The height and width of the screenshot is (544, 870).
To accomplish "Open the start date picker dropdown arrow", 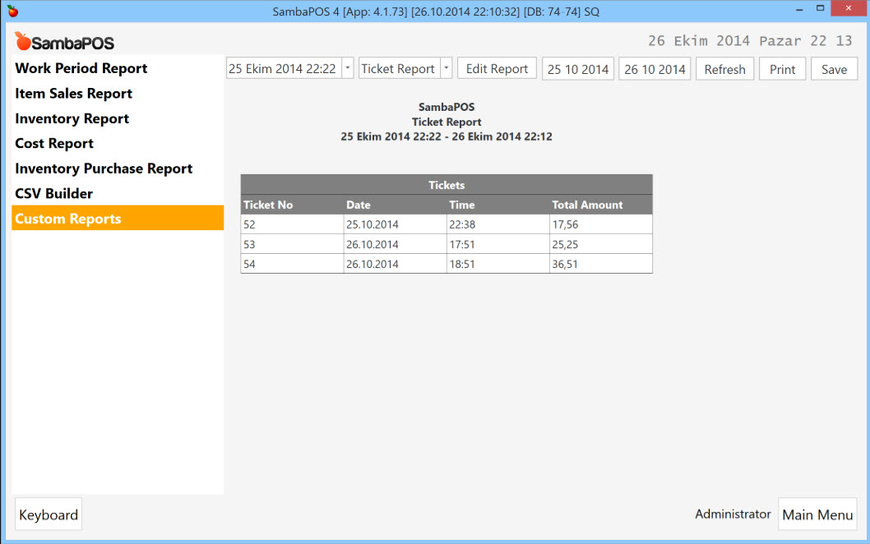I will pyautogui.click(x=348, y=68).
